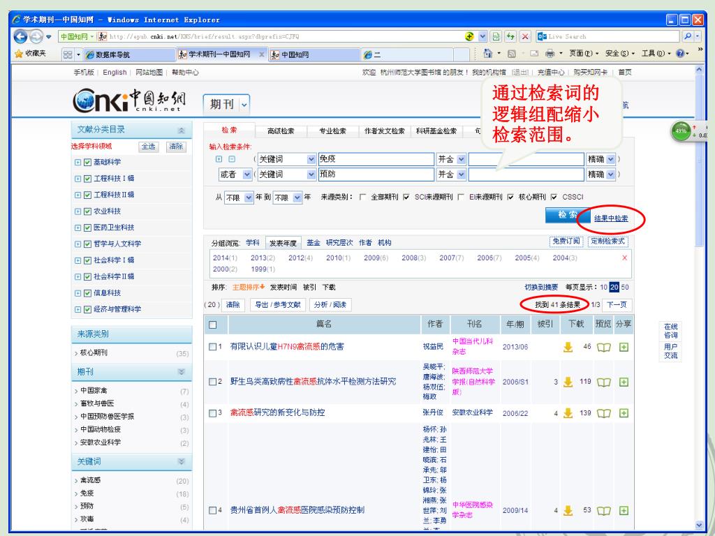Check the 全部期刊 source checkbox
Viewport: 715px width, 536px height.
pyautogui.click(x=362, y=197)
